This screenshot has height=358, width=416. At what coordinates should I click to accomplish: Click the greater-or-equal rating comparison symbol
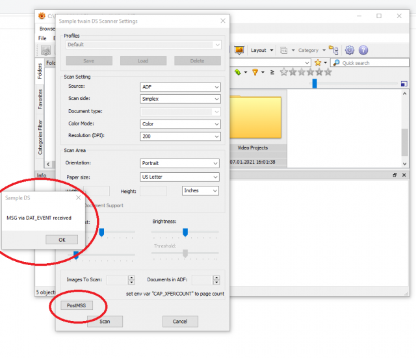tap(272, 72)
